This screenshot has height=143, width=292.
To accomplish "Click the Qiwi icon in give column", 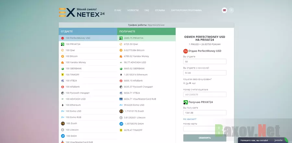I will pos(63,50).
